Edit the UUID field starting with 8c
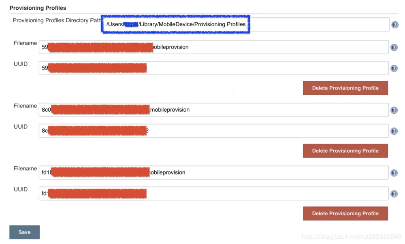Screen dimensions: 405x244 tap(213, 131)
